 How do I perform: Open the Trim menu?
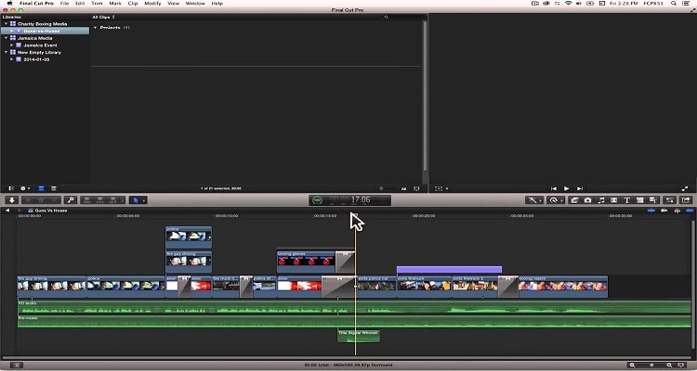coord(97,3)
